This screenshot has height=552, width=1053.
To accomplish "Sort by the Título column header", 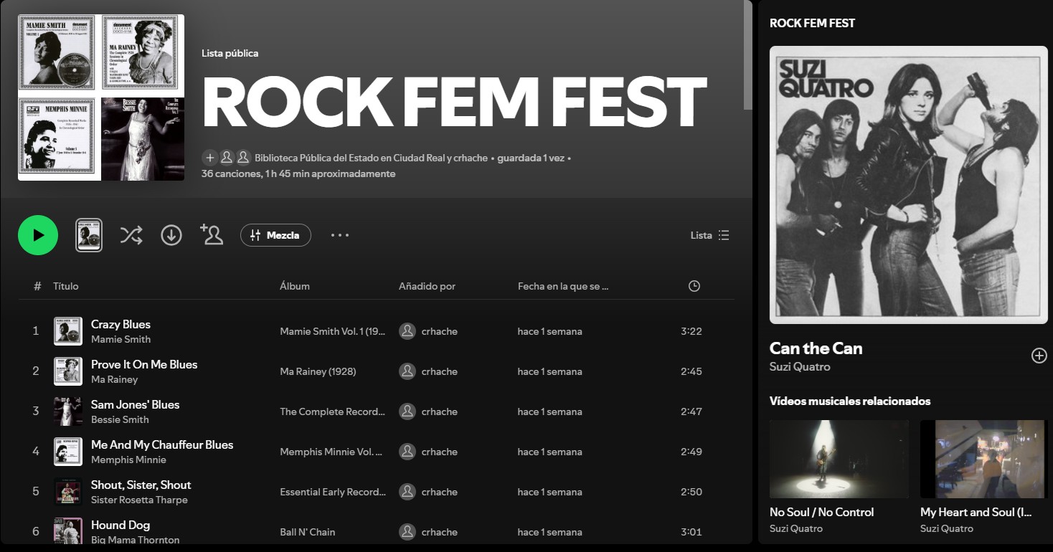I will point(66,286).
